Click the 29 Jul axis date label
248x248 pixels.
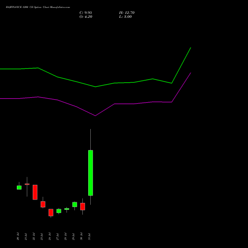pyautogui.click(x=73, y=237)
